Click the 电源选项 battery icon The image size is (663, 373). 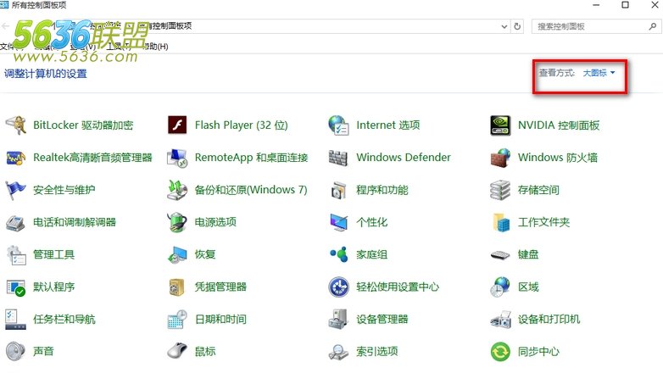coord(177,222)
